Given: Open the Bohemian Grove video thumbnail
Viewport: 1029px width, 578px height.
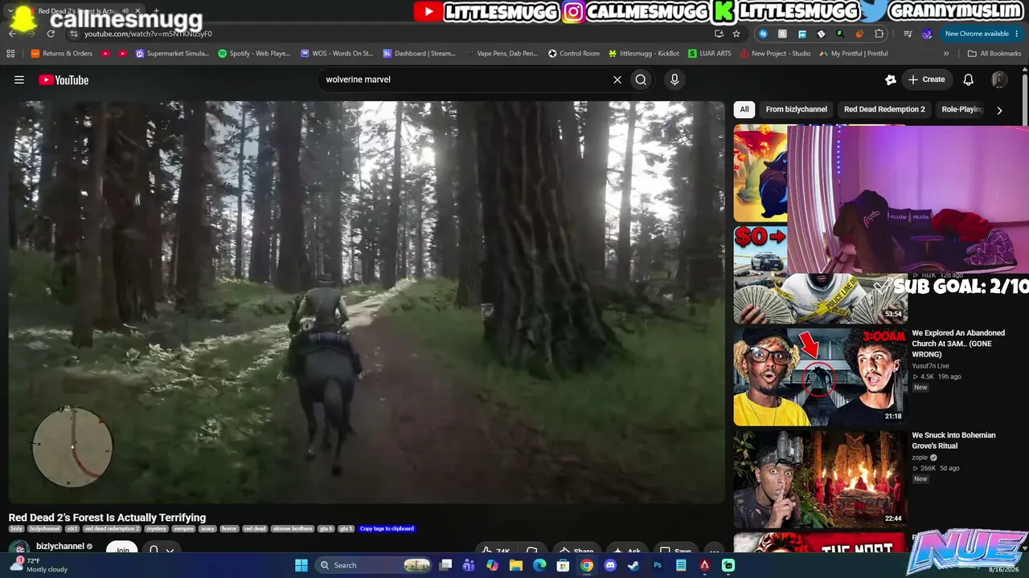Looking at the screenshot, I should pyautogui.click(x=820, y=478).
